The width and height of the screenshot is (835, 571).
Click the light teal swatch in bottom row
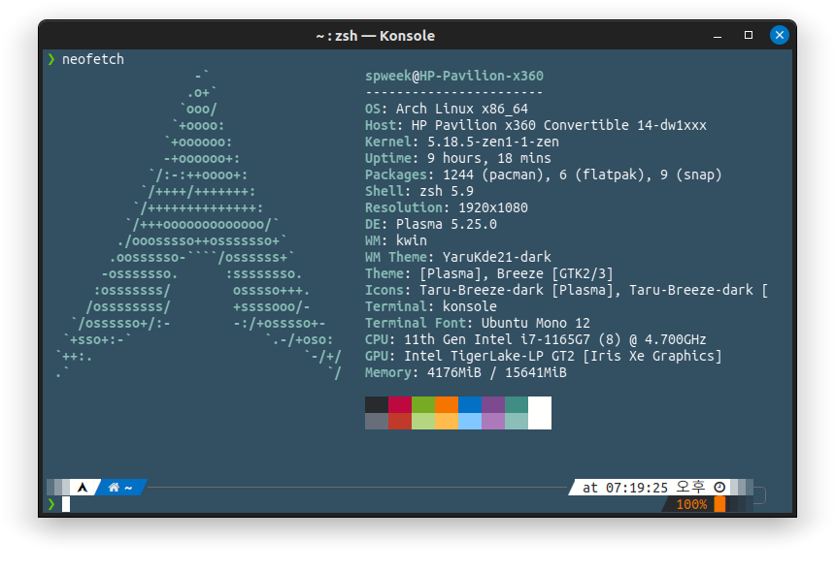coord(517,421)
